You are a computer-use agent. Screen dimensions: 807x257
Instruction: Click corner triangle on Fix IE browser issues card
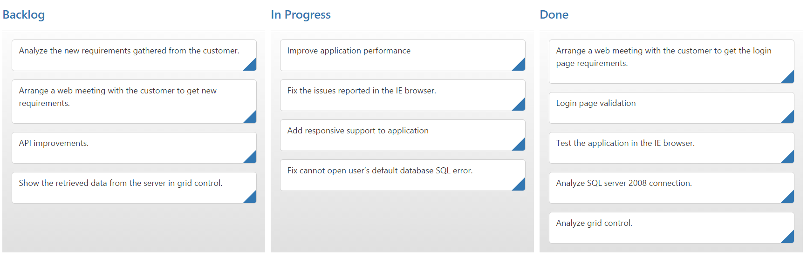click(520, 106)
